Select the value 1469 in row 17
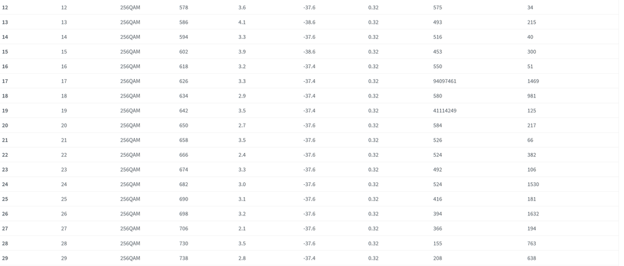The image size is (624, 266). [533, 81]
